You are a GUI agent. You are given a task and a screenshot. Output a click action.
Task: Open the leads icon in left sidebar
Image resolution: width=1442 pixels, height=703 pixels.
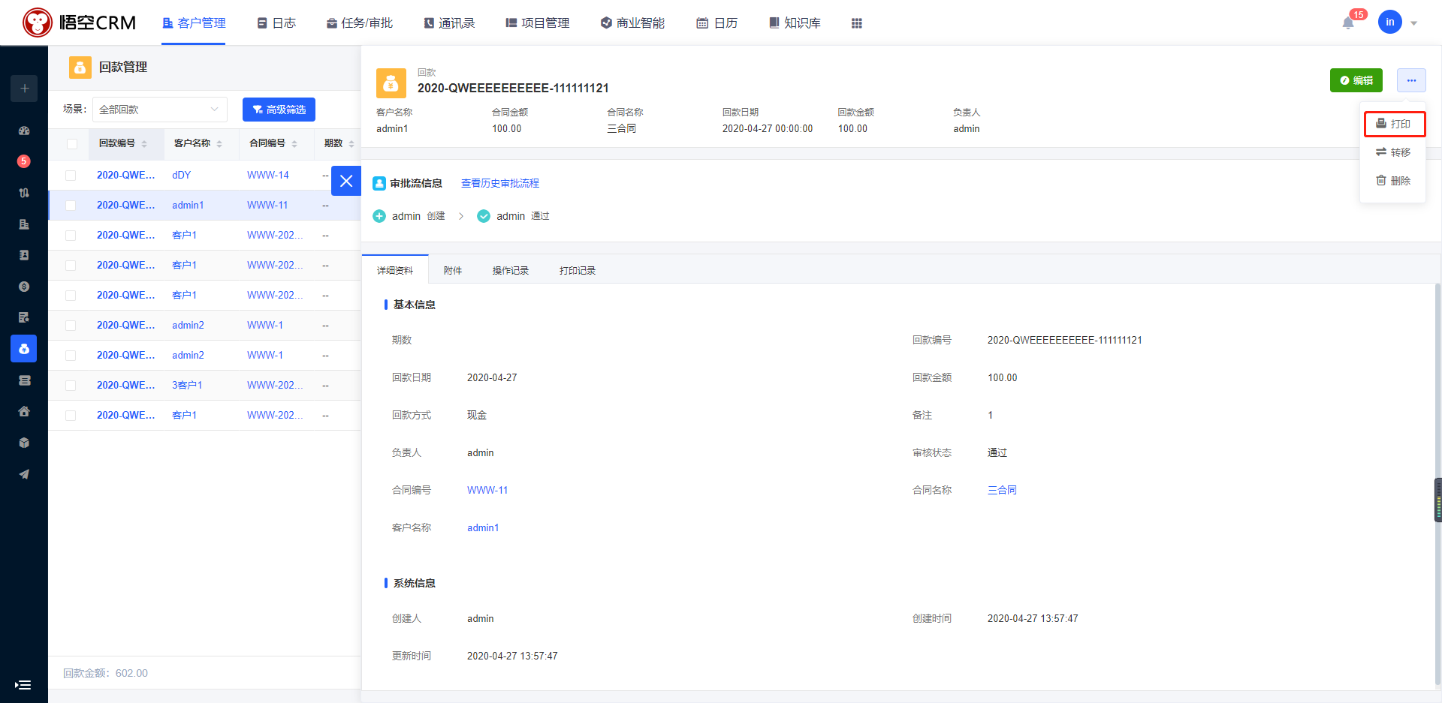24,193
